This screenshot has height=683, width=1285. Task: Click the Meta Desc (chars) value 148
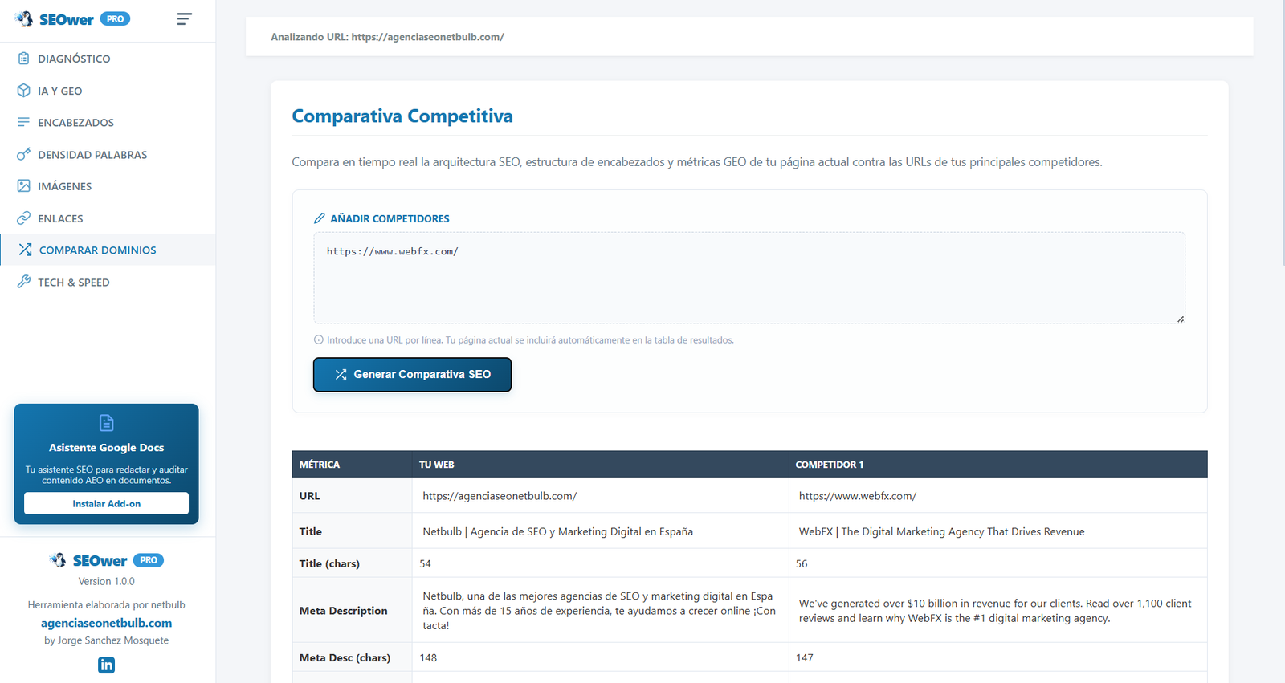point(428,657)
